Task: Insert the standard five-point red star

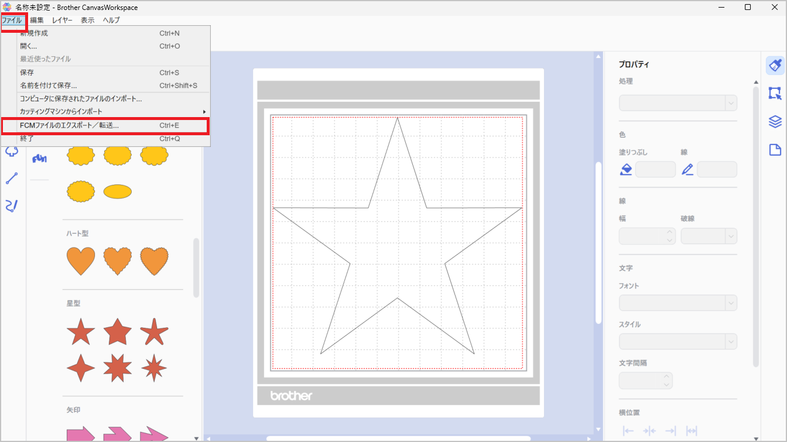Action: (81, 331)
